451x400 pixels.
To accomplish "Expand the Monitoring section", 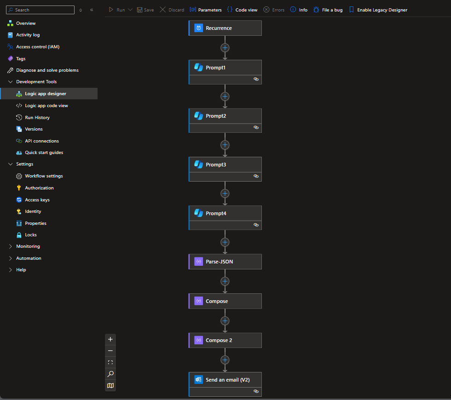I will pos(11,246).
